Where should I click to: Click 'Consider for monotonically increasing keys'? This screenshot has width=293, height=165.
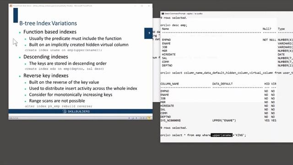(71, 95)
